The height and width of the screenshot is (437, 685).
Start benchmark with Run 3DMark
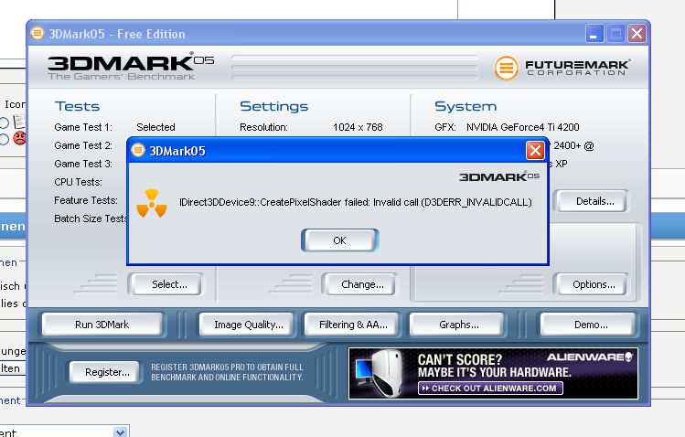(102, 325)
